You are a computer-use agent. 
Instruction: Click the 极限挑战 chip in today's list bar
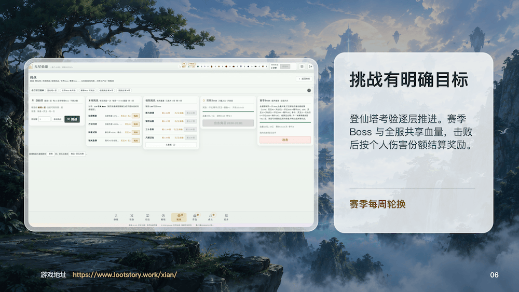(106, 90)
